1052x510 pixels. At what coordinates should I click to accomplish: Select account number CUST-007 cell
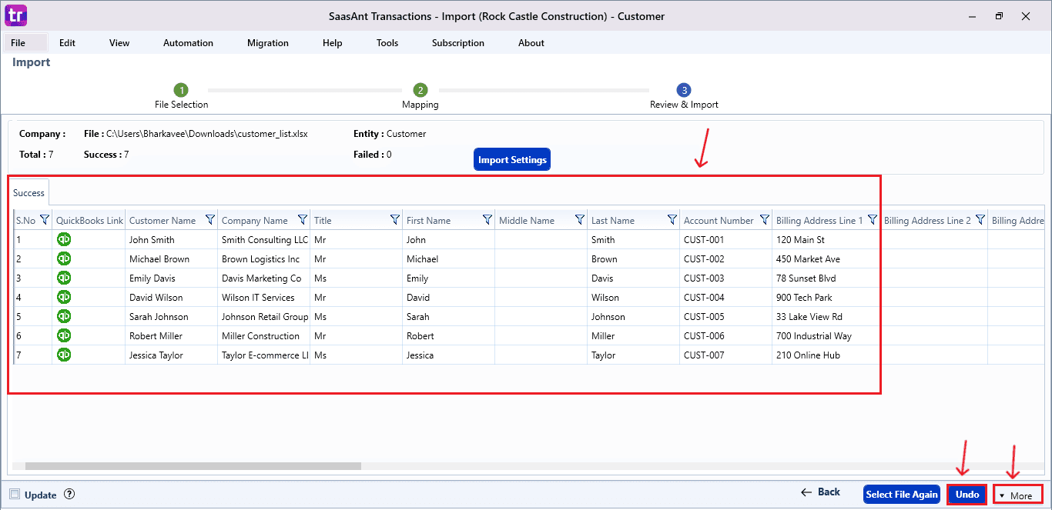725,355
